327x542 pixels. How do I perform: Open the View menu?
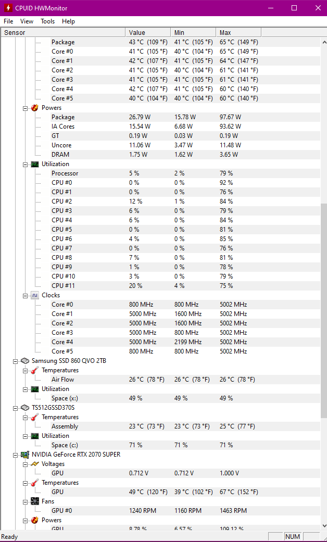[x=27, y=21]
